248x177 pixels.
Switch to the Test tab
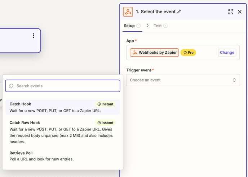tap(160, 26)
